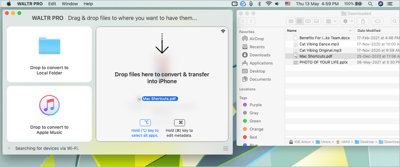The width and height of the screenshot is (400, 167).
Task: Open the WALTR PRO menu
Action: (x=30, y=4)
